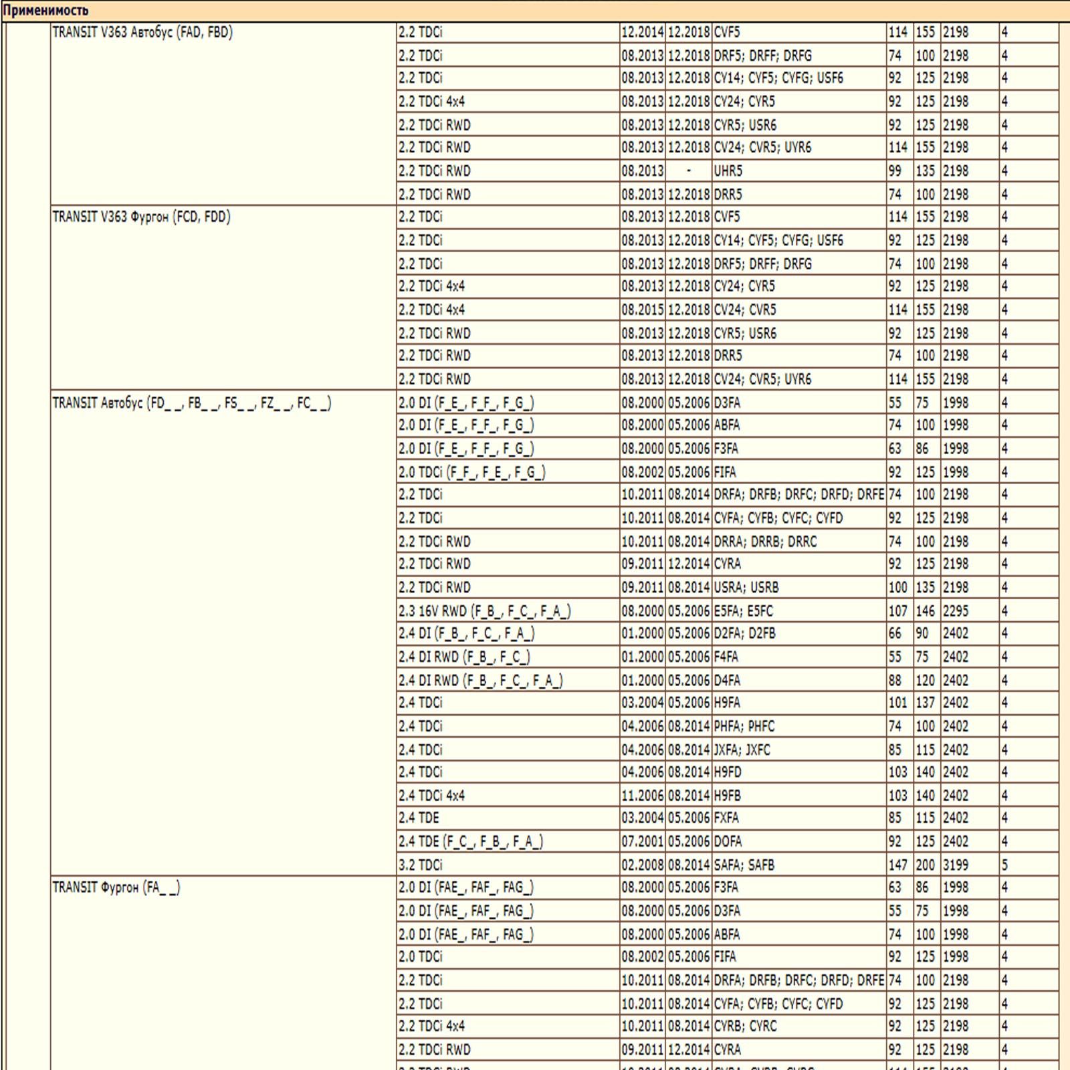This screenshot has height=1070, width=1070.
Task: Select the UHR5 engine code cell
Action: (x=728, y=171)
